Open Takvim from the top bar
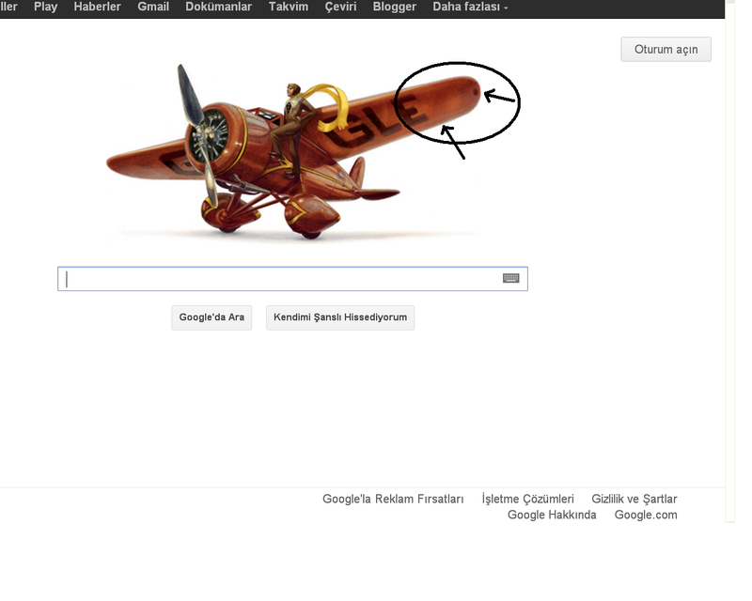Image resolution: width=752 pixels, height=601 pixels. [289, 8]
